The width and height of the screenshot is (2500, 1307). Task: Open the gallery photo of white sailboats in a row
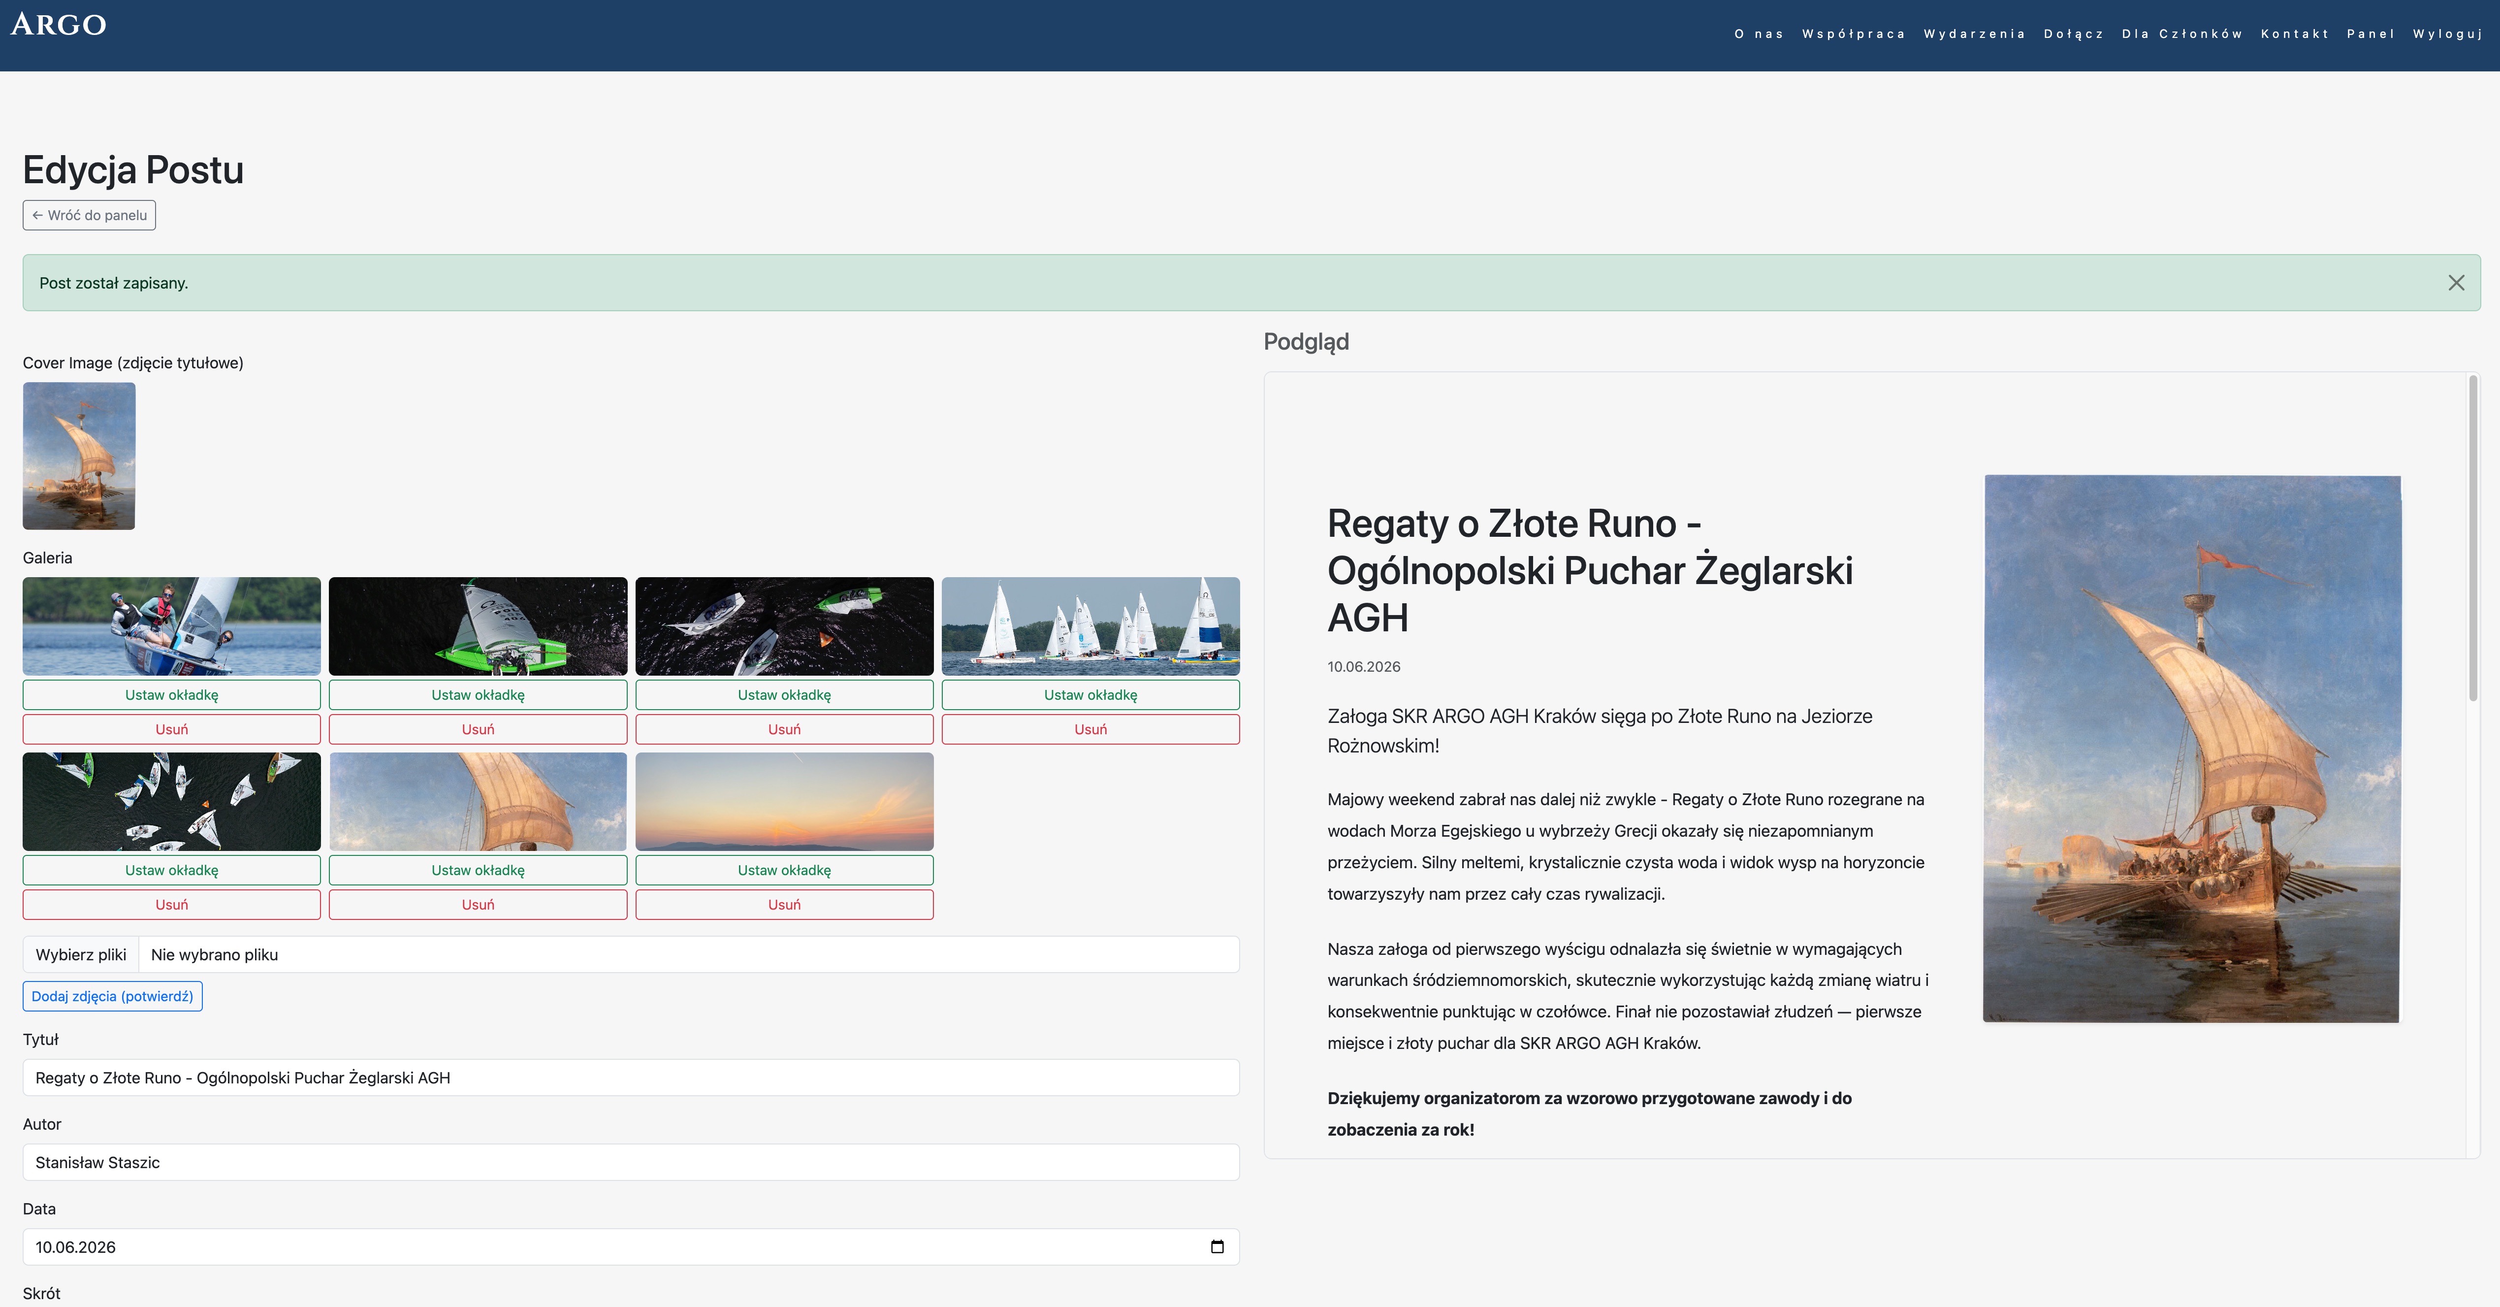point(1091,626)
